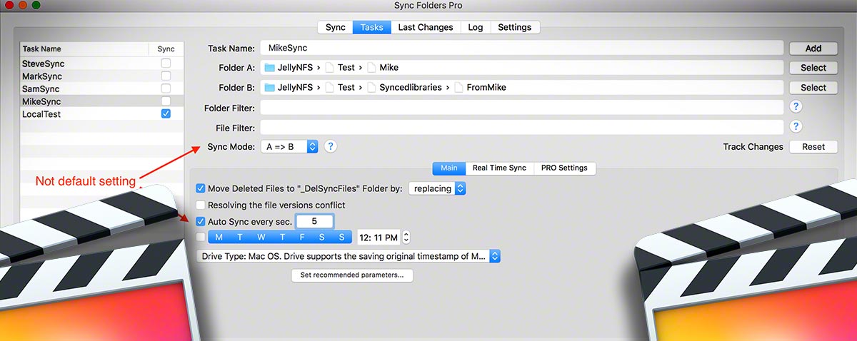Toggle Wednesday in the weekday selector

click(261, 238)
